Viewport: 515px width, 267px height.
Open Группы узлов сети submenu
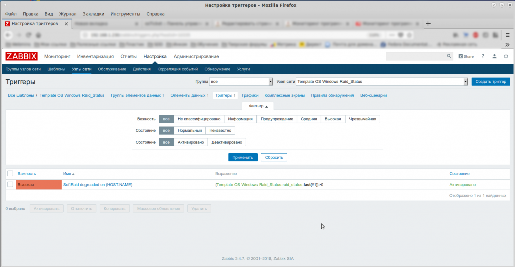23,69
